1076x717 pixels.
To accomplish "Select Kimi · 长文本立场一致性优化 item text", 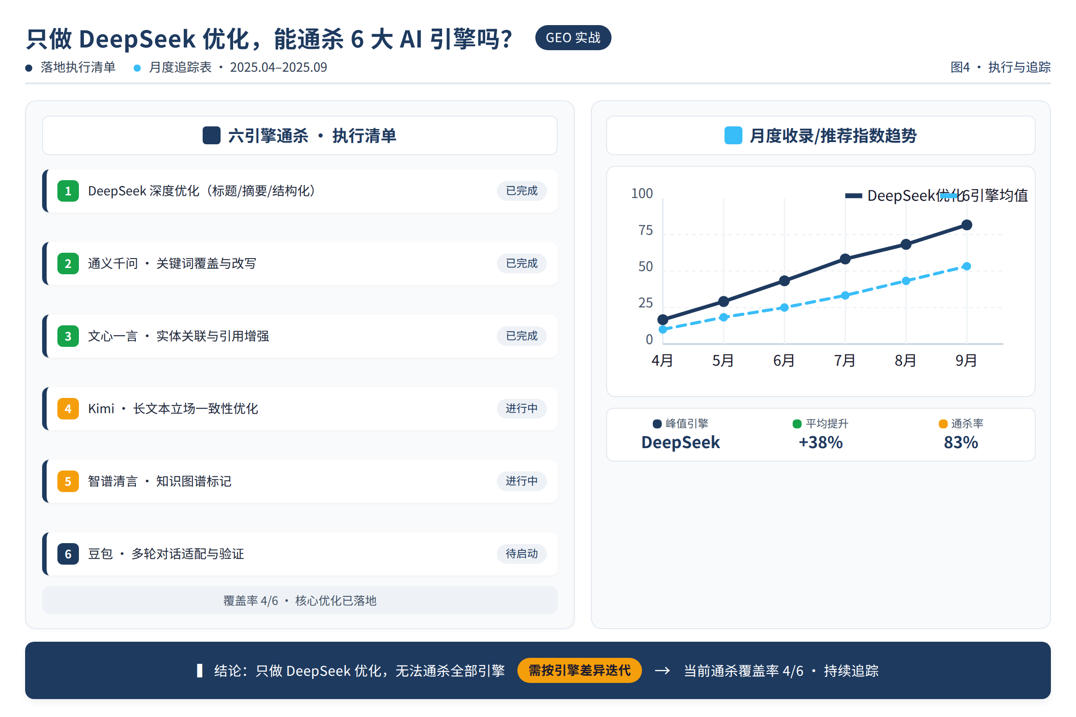I will pos(173,409).
